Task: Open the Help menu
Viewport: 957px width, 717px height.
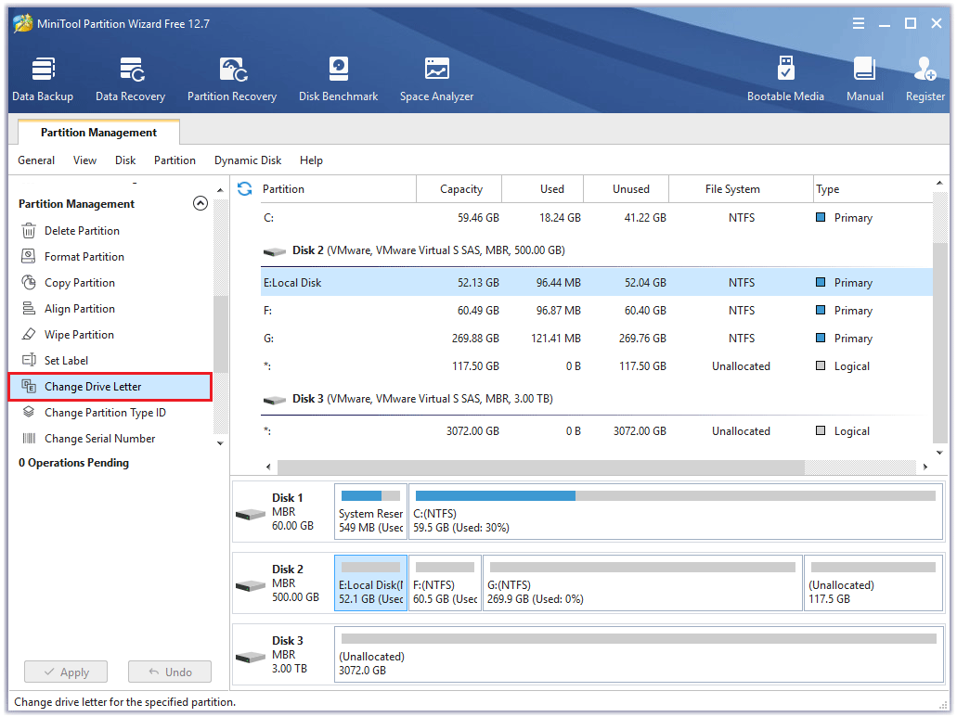Action: [x=311, y=160]
